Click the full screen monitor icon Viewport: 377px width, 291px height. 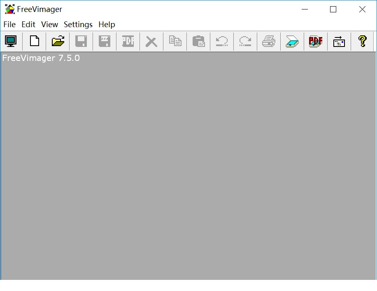[x=11, y=41]
